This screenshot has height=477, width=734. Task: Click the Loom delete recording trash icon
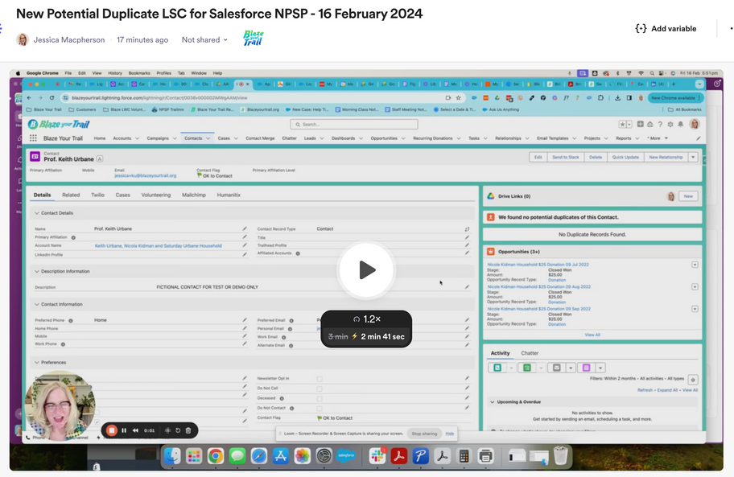coord(188,430)
